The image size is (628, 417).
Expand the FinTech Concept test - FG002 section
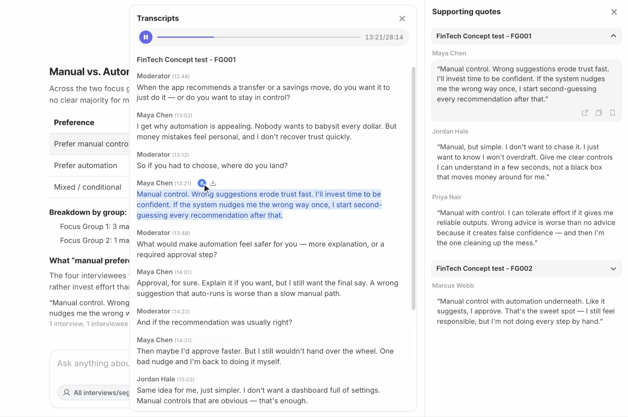526,269
